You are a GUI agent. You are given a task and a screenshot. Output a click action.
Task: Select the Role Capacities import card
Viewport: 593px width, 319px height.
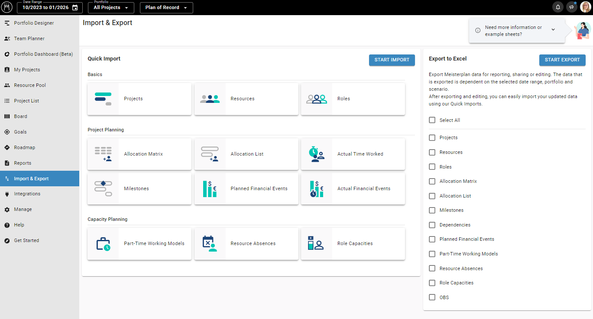click(353, 244)
